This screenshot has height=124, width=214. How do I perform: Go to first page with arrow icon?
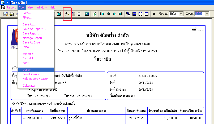pos(102,14)
